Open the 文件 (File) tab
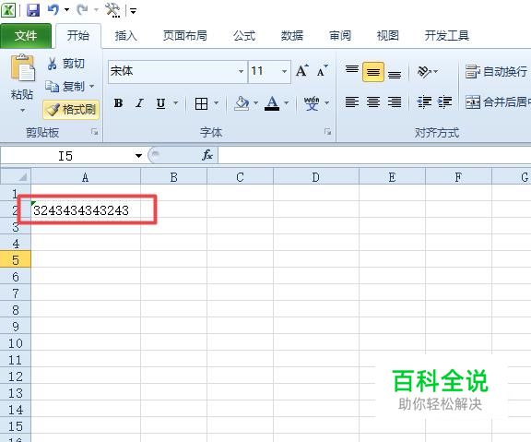The image size is (531, 442). (26, 36)
